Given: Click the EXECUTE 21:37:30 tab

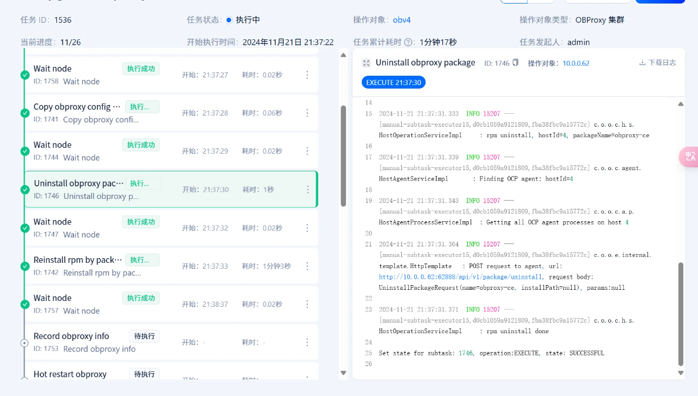Looking at the screenshot, I should coord(394,83).
